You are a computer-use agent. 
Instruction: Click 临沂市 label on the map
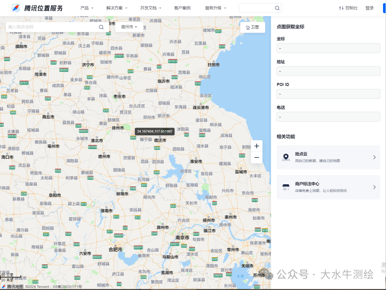[x=163, y=81]
